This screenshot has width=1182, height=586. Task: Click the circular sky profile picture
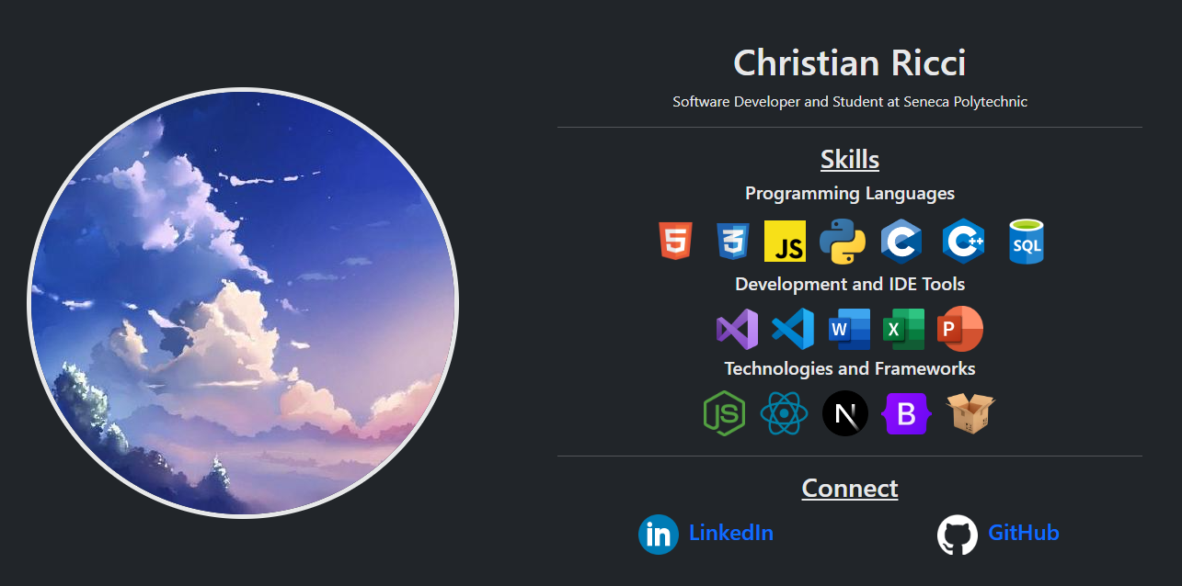243,303
